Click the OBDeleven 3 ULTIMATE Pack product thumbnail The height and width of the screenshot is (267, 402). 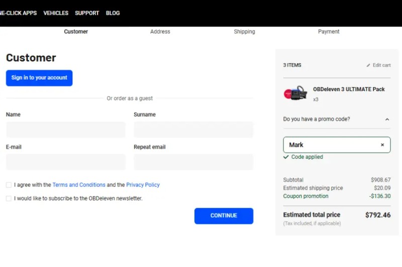pyautogui.click(x=295, y=93)
